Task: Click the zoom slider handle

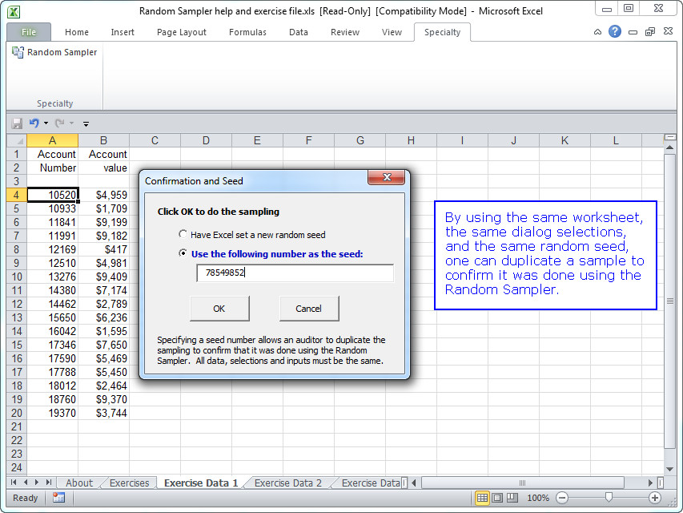Action: 608,498
